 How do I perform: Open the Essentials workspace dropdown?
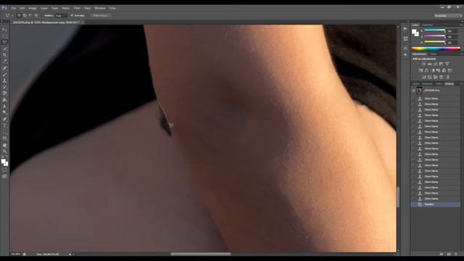click(448, 15)
